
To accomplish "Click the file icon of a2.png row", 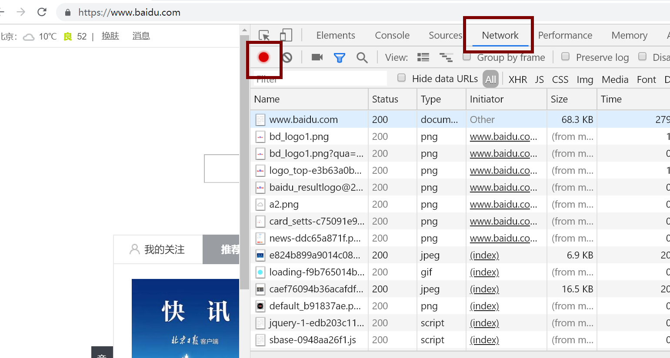I will 260,205.
